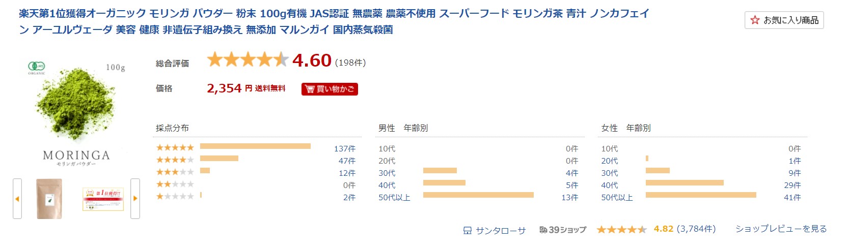This screenshot has width=849, height=250.
Task: Click the red 買い物かご cart button
Action: [330, 89]
